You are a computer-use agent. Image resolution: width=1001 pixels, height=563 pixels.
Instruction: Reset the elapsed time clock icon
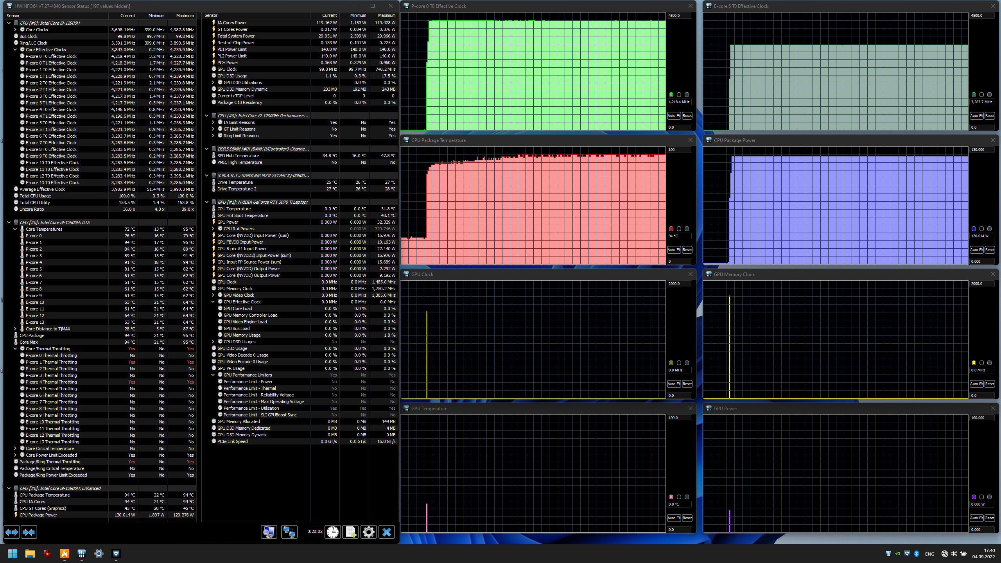[x=333, y=532]
